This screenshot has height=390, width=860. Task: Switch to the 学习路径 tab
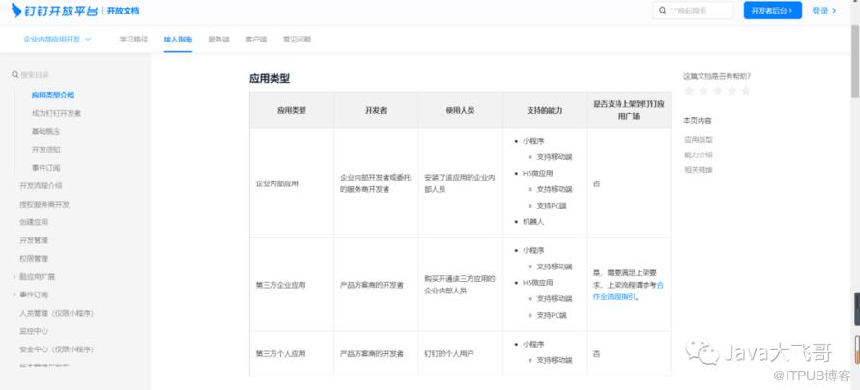pos(133,40)
